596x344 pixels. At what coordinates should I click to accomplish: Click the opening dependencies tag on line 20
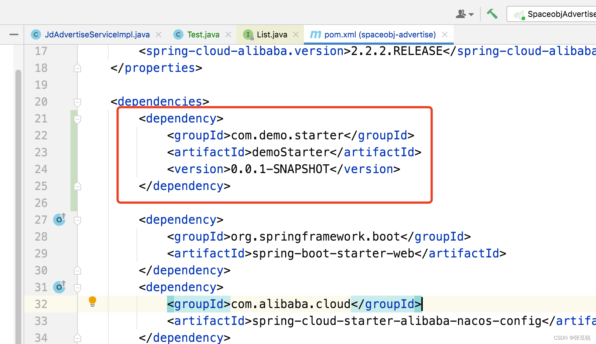(x=160, y=101)
